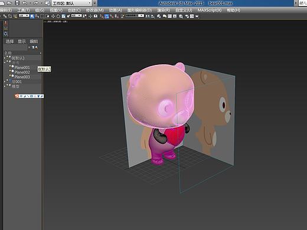Click the search box in the title bar
The width and height of the screenshot is (307, 230).
[x=303, y=3]
